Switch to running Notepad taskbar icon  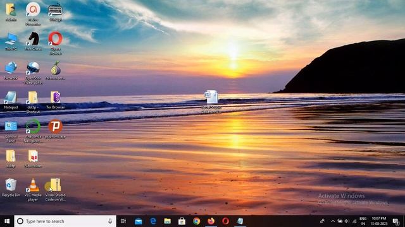point(240,221)
